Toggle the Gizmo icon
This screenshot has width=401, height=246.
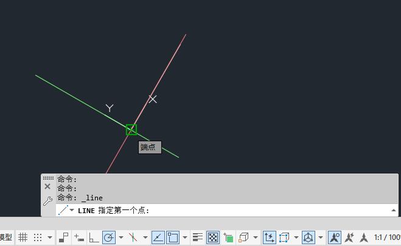point(309,237)
